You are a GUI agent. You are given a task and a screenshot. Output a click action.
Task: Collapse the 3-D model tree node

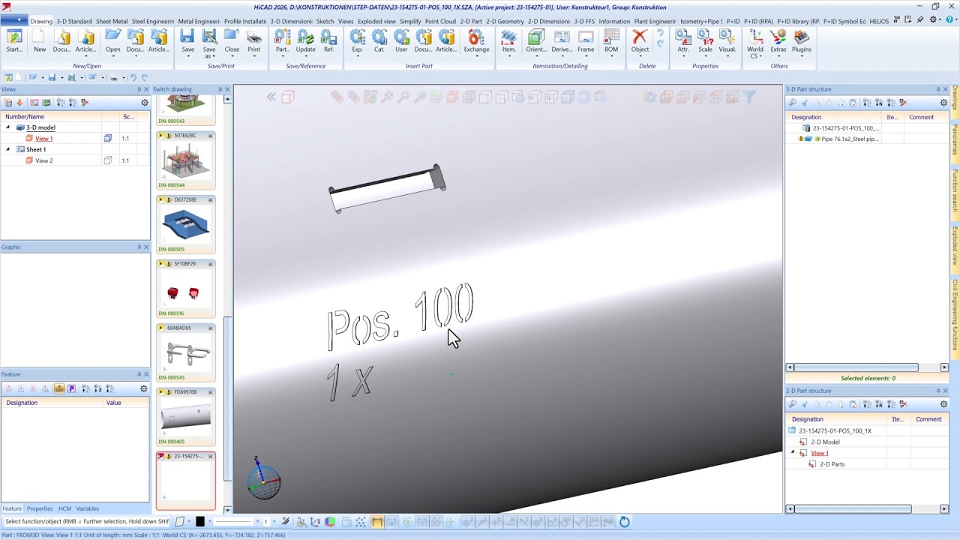click(8, 127)
